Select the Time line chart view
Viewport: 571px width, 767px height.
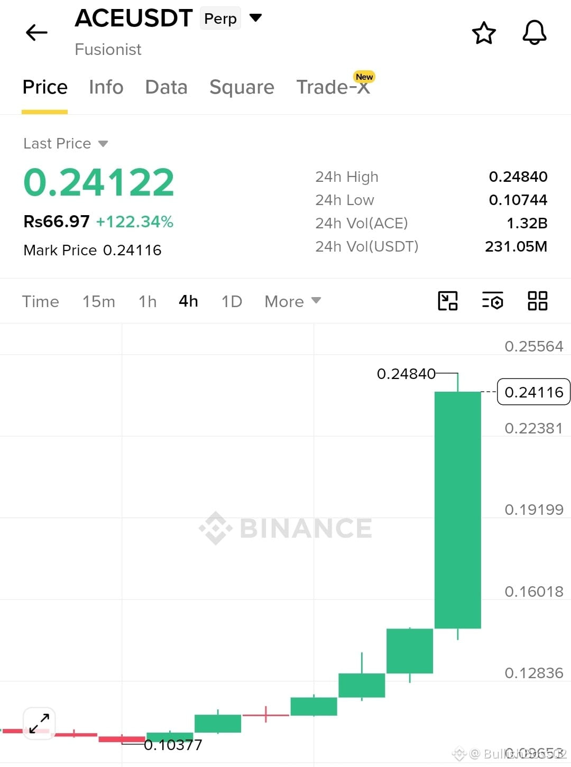coord(40,301)
